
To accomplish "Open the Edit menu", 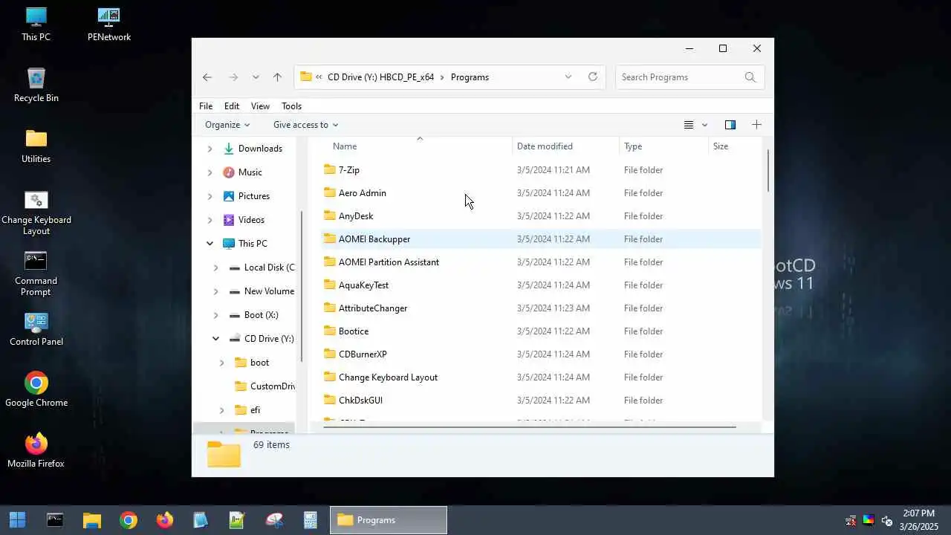I will click(x=232, y=106).
